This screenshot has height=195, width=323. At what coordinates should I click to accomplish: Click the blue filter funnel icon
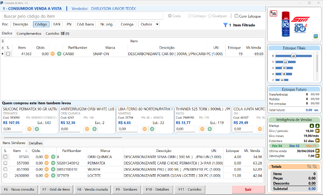click(225, 25)
